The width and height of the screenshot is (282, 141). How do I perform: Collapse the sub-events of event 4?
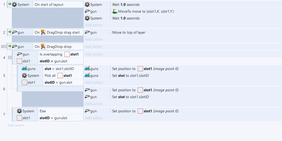pos(10,57)
